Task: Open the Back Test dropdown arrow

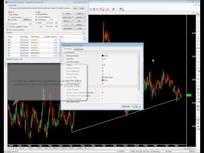Action: click(x=72, y=17)
